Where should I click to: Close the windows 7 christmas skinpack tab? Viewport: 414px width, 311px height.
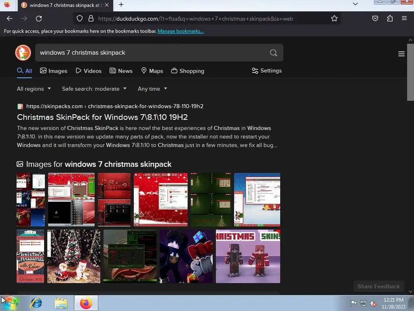107,5
